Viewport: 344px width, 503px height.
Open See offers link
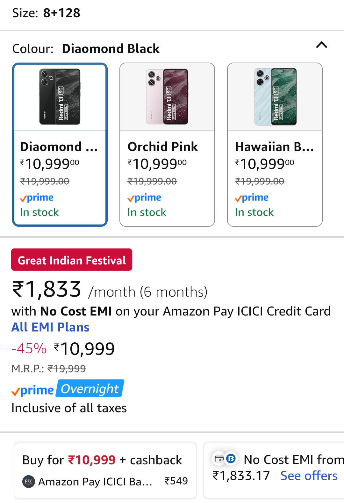click(x=309, y=476)
